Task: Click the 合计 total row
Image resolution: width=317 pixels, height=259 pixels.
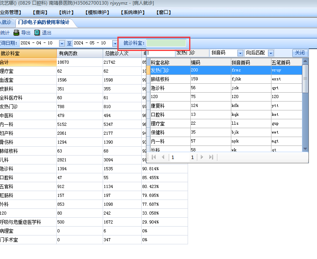Action: click(73, 62)
